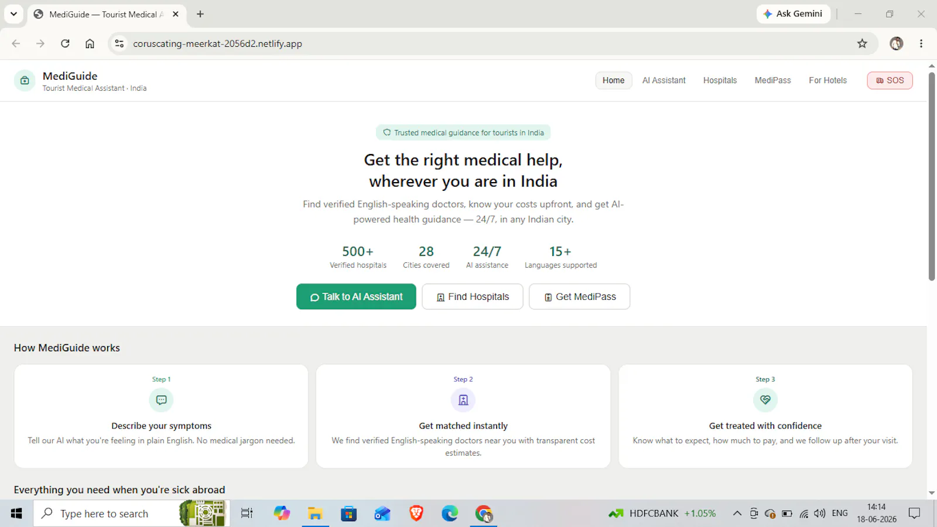
Task: Click the volume icon in system tray
Action: pyautogui.click(x=820, y=514)
